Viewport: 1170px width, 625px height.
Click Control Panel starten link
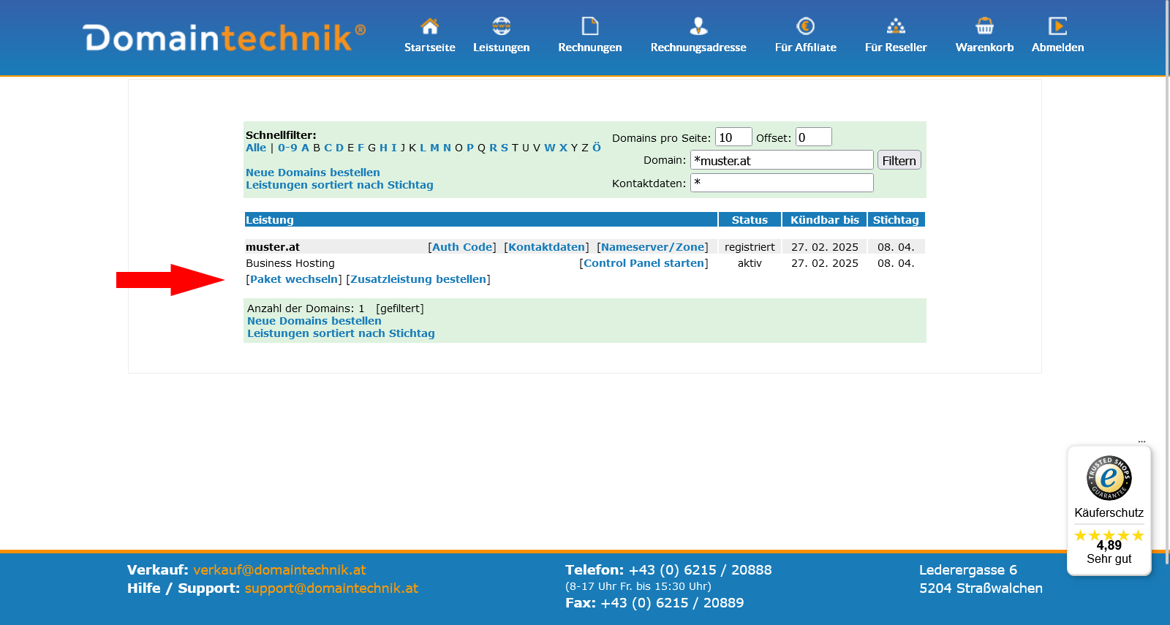[x=643, y=263]
